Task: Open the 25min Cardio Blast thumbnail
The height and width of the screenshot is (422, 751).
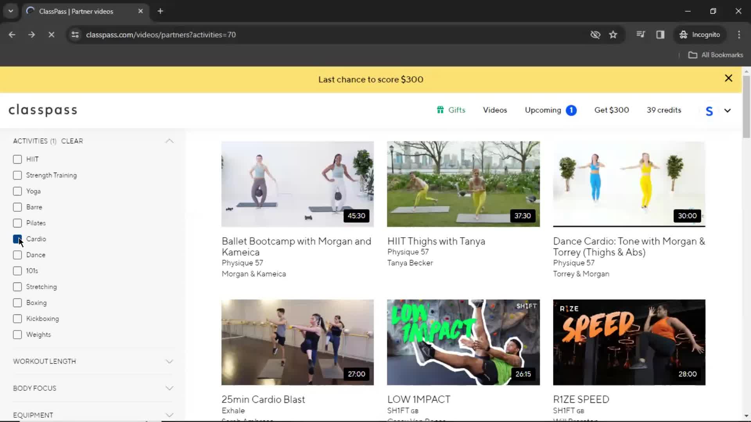Action: click(297, 342)
